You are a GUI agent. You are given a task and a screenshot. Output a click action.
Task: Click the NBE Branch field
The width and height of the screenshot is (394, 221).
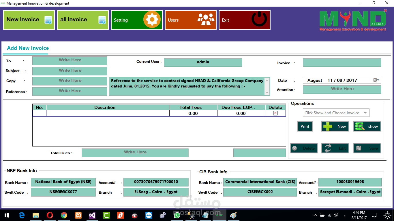[x=156, y=192]
